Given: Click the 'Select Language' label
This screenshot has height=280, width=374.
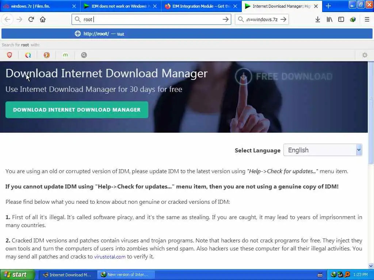Looking at the screenshot, I should [257, 151].
